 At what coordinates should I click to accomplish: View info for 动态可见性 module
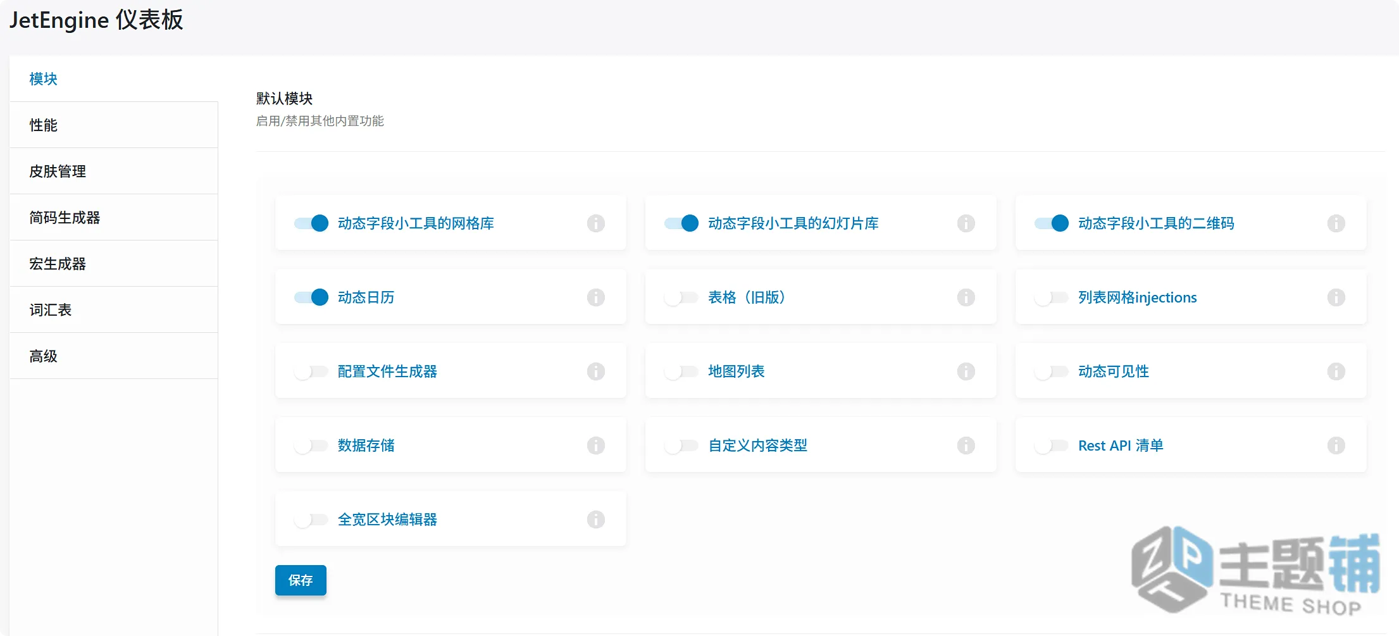[x=1336, y=371]
